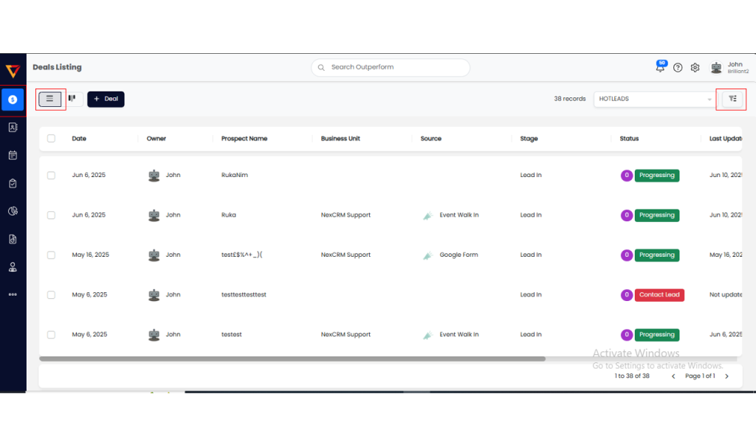Tick the select-all checkbox in header row
756x425 pixels.
51,139
